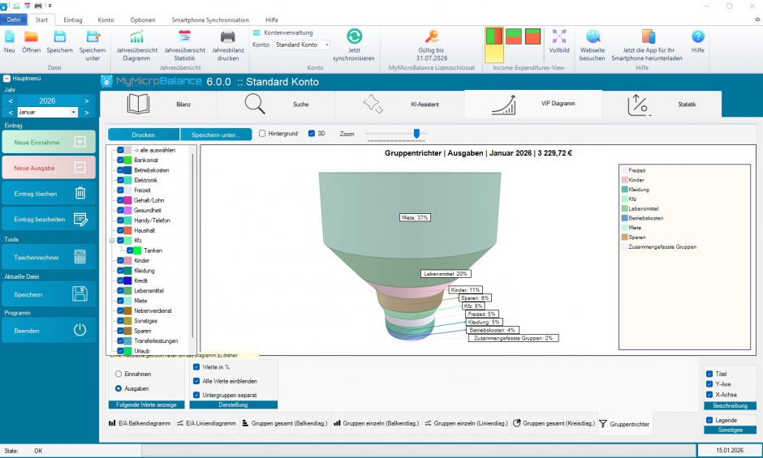Open the Vollbild fullscreen icon
The height and width of the screenshot is (458, 763).
point(559,36)
